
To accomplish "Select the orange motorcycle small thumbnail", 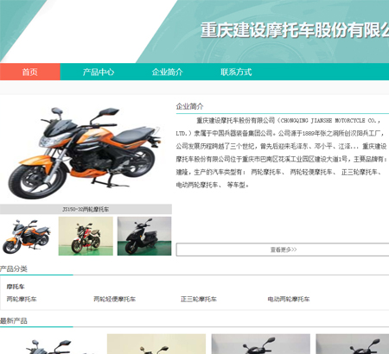I will [x=27, y=236].
